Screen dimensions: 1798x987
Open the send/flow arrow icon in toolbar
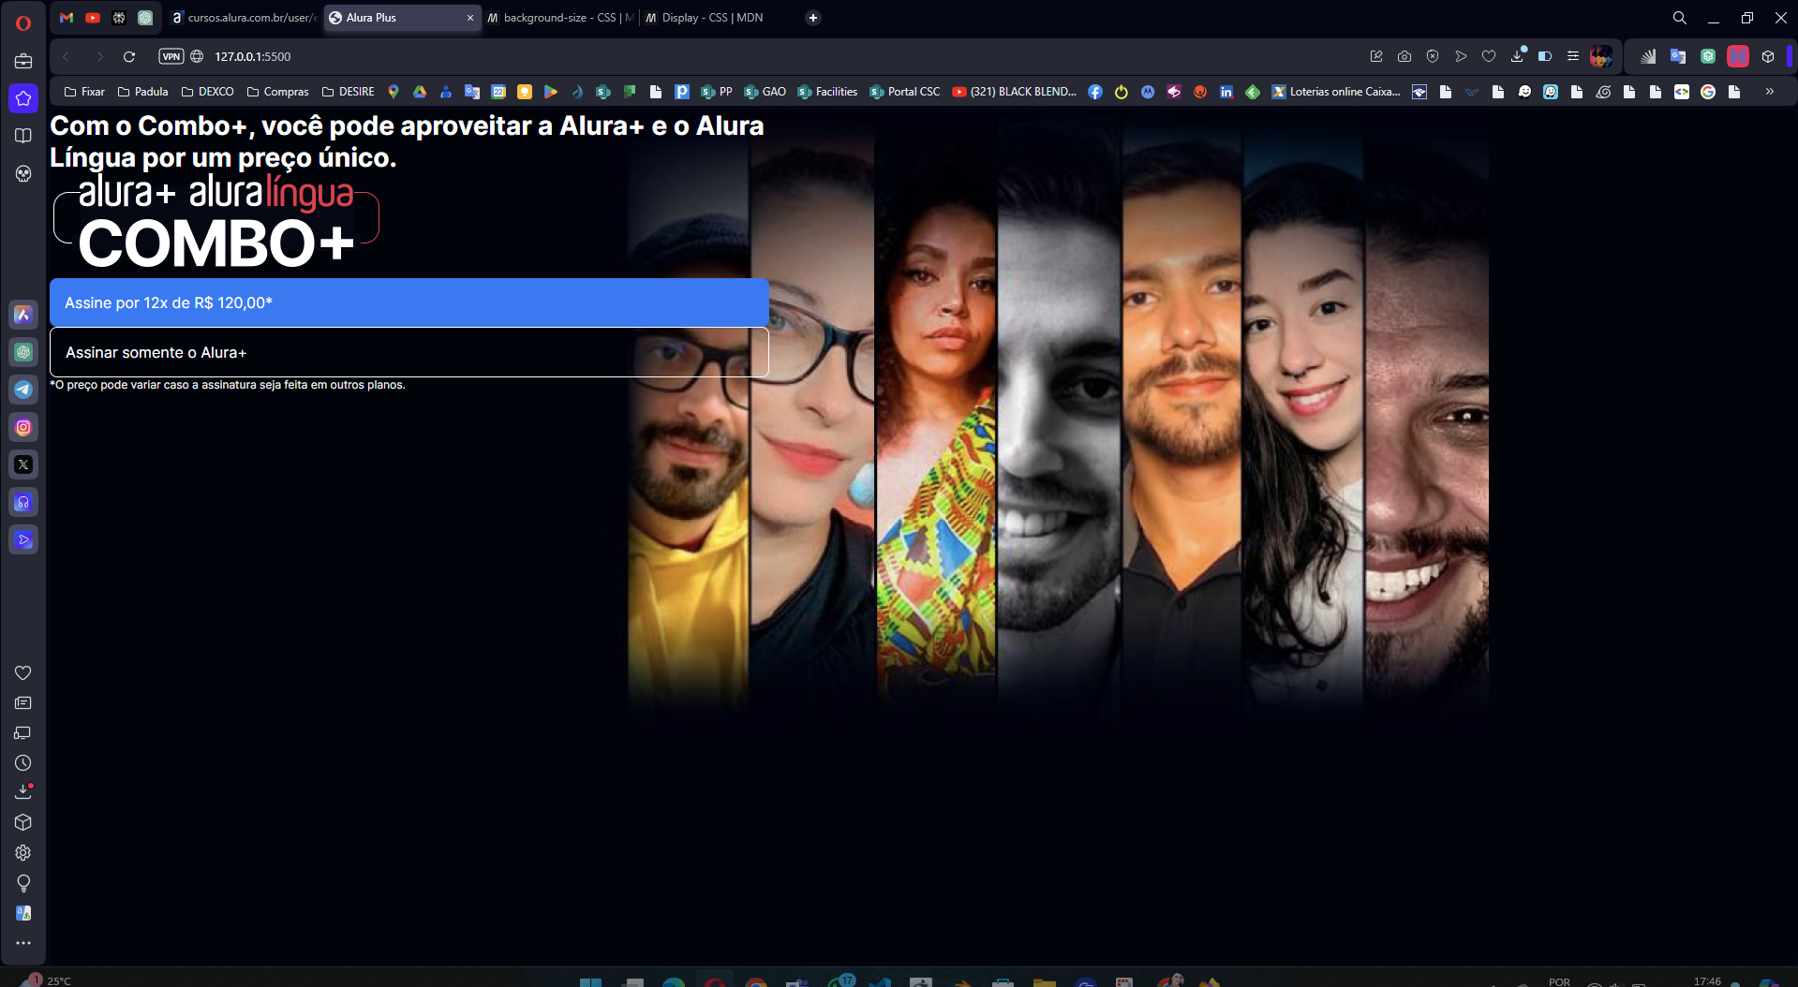click(1461, 56)
